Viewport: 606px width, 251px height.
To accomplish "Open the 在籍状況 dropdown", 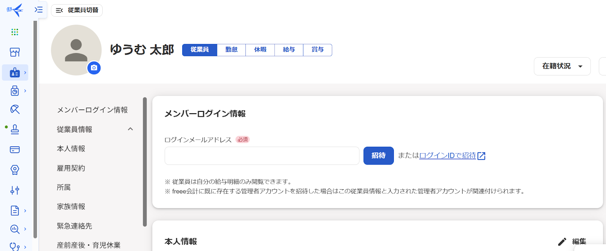I will 562,66.
